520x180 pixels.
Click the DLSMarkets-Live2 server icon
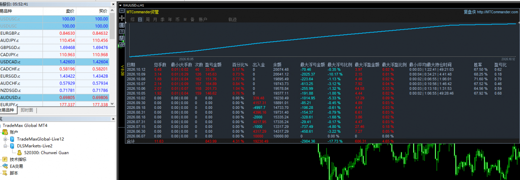pos(12,146)
